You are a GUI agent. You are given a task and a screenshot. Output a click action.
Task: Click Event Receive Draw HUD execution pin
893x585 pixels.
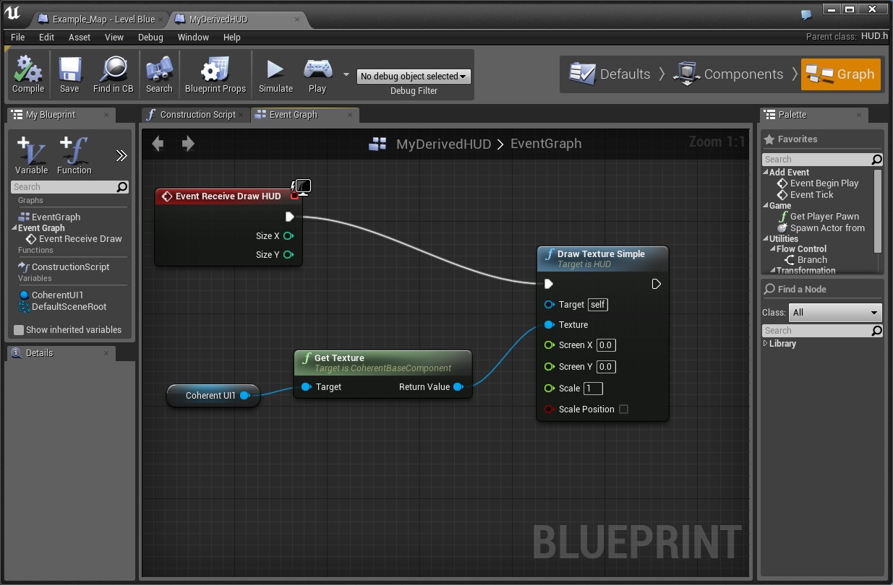(x=289, y=217)
